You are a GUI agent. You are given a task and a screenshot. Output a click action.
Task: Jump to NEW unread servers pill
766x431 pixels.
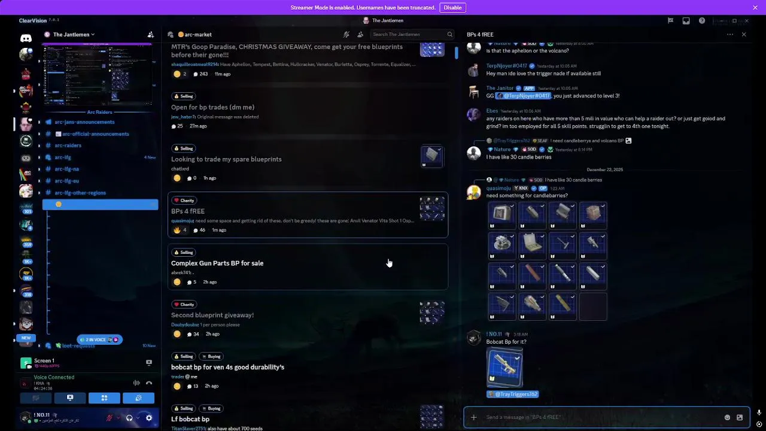click(26, 338)
